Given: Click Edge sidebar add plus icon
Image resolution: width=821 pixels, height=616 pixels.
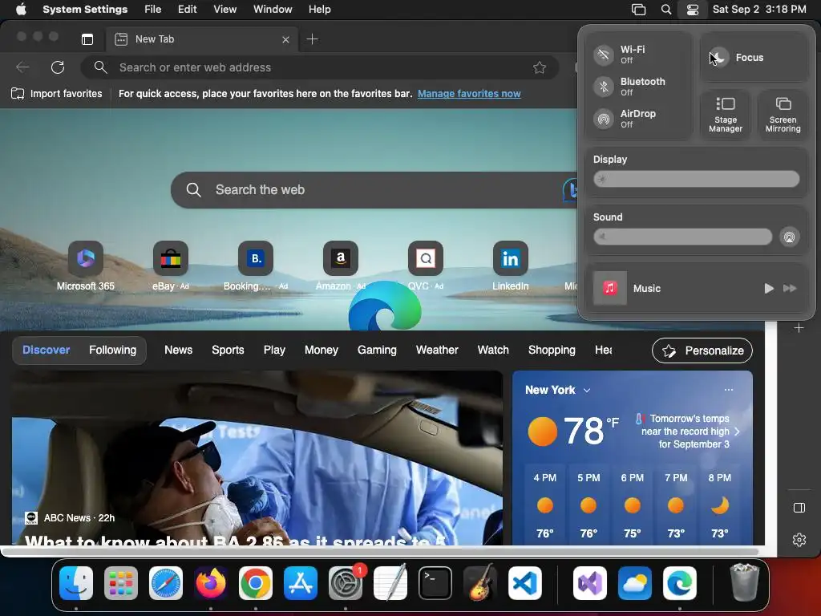Looking at the screenshot, I should pos(799,328).
